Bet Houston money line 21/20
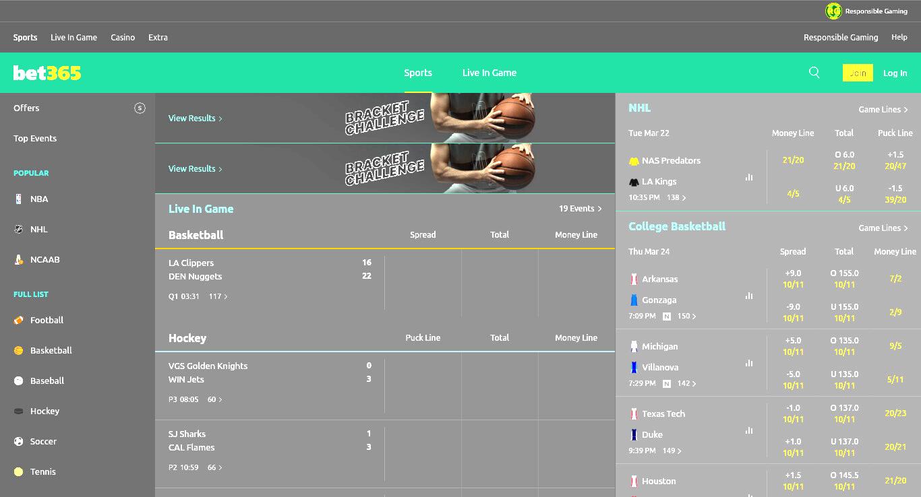The image size is (921, 497). point(895,480)
